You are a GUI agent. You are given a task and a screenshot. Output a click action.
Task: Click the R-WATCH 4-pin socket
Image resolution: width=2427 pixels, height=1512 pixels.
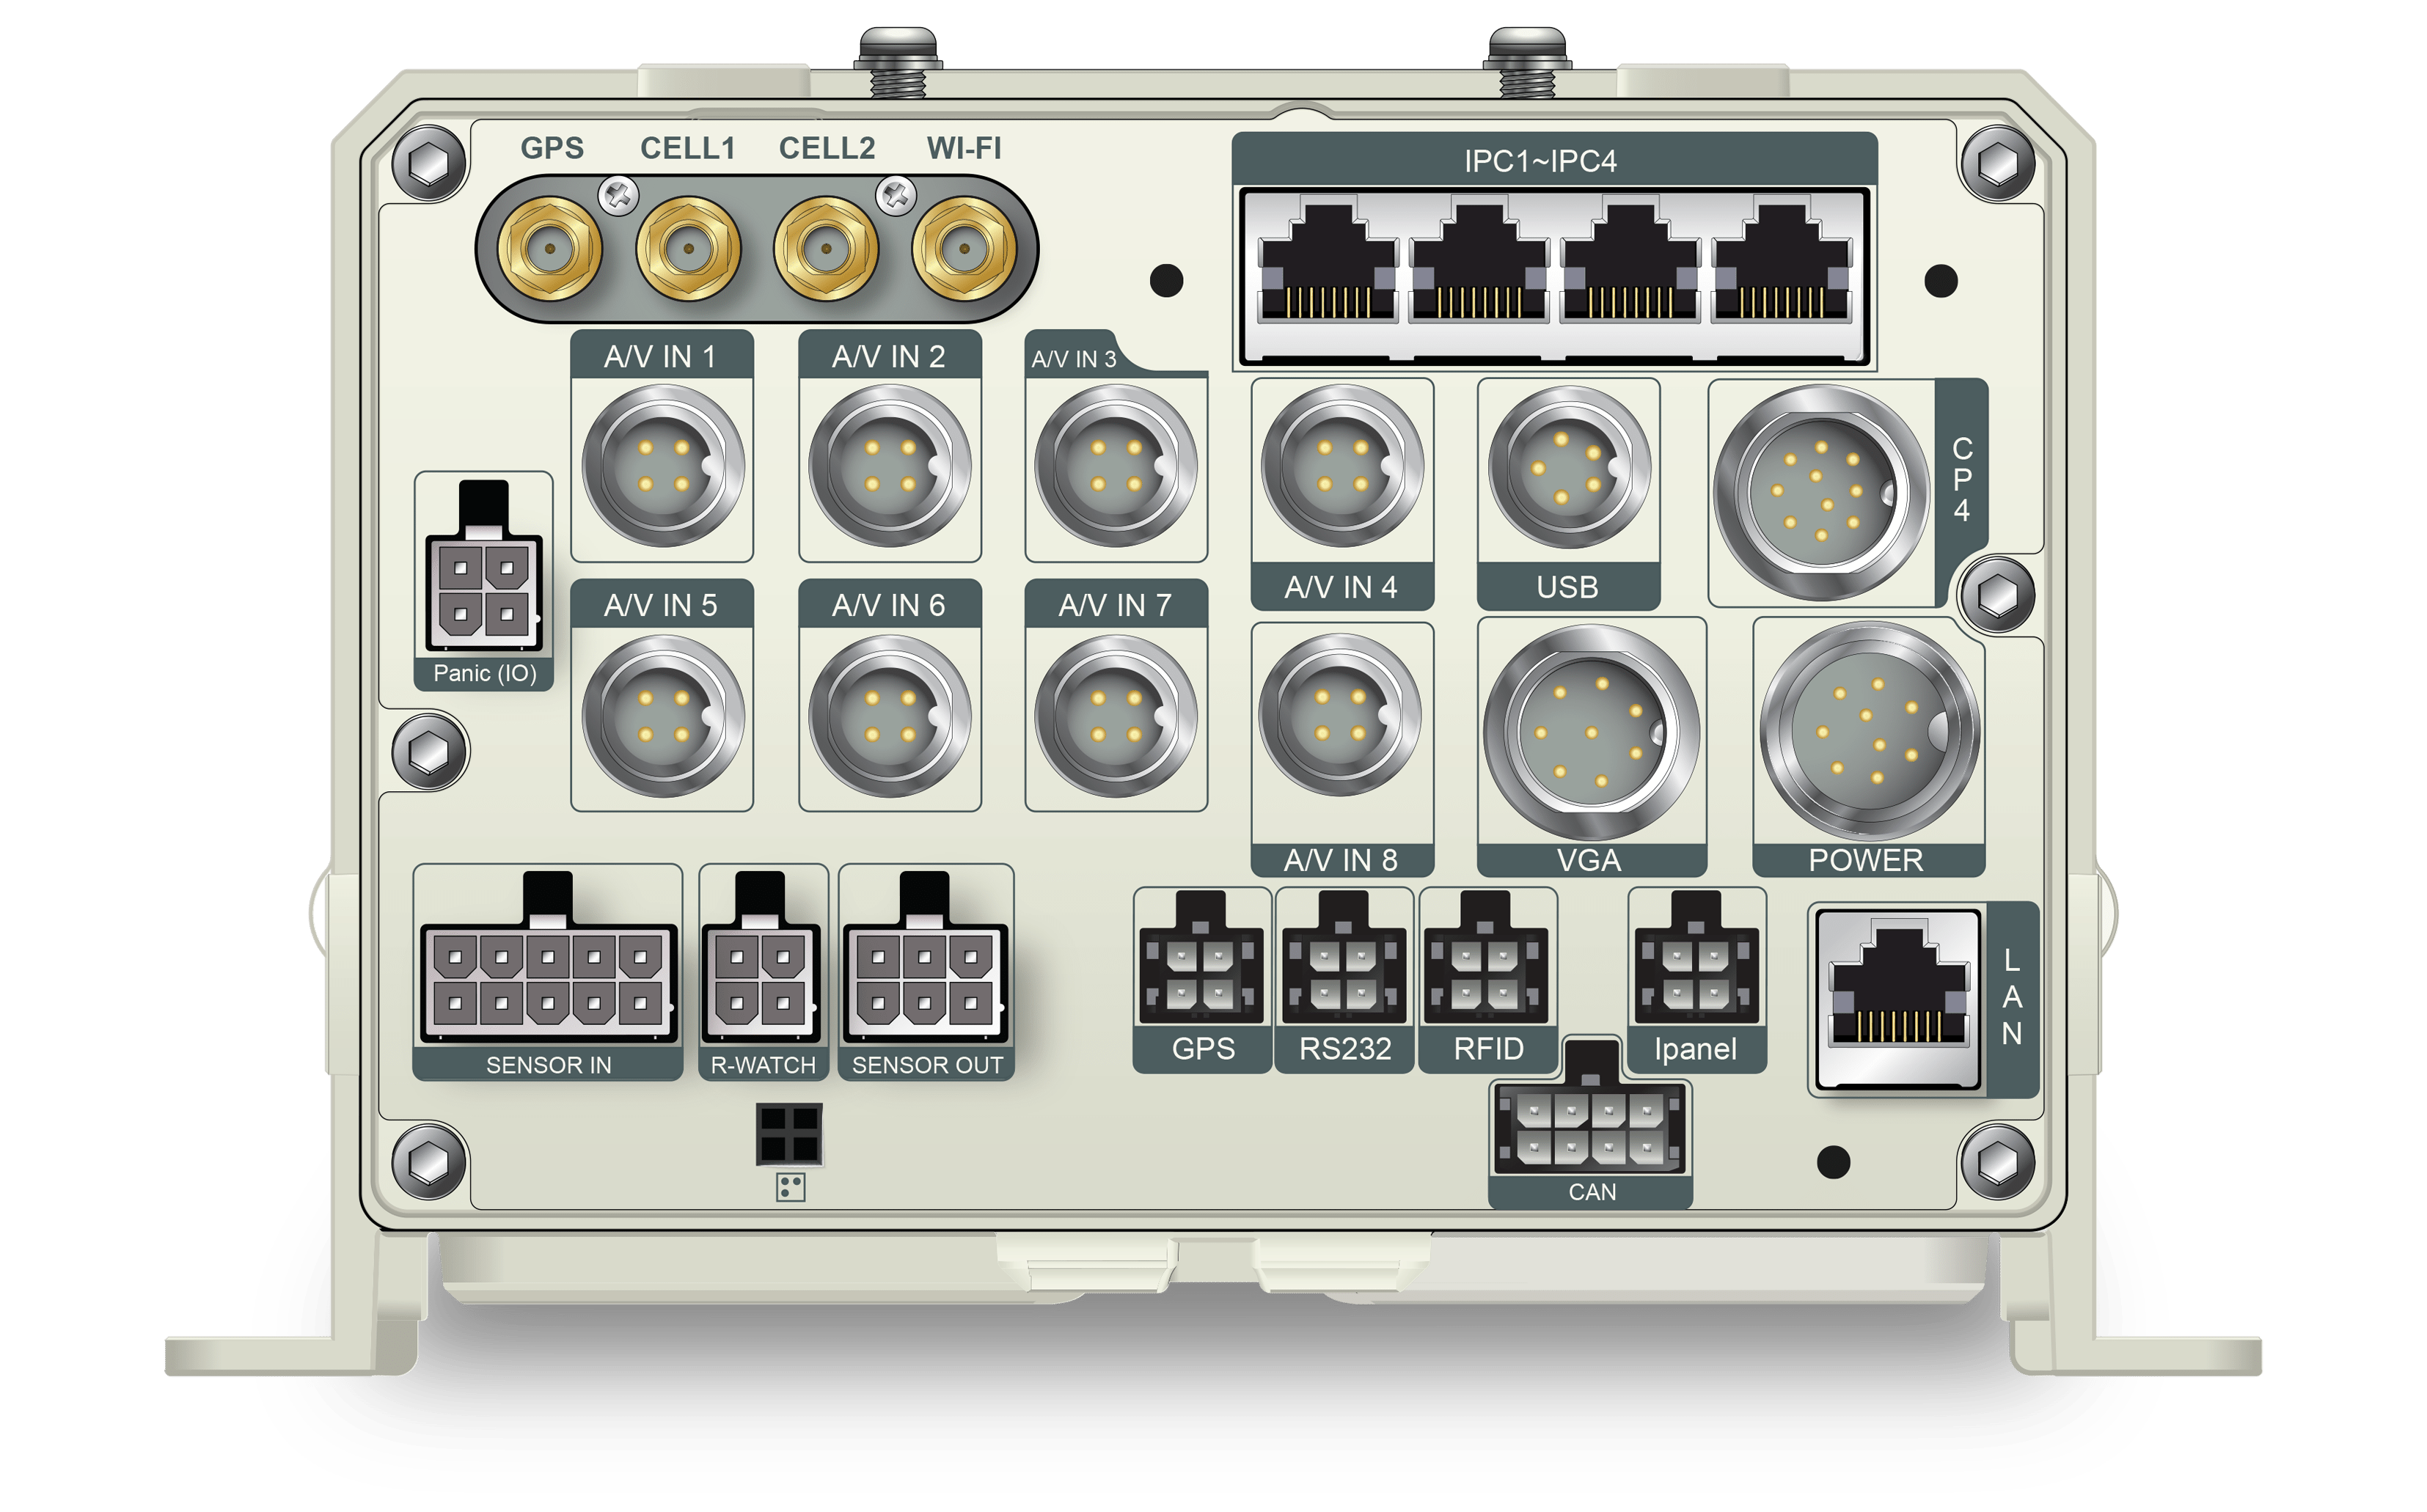[761, 958]
